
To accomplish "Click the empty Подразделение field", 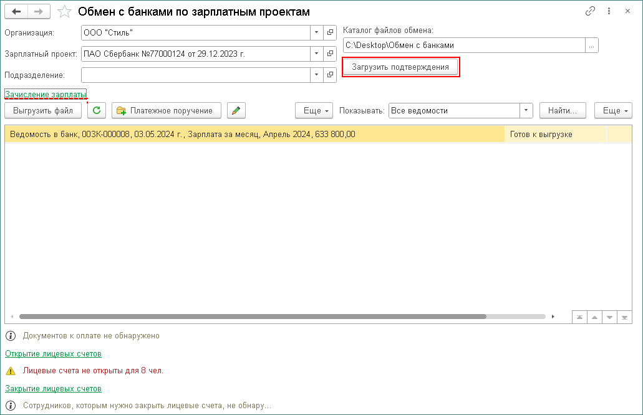I will [x=196, y=75].
